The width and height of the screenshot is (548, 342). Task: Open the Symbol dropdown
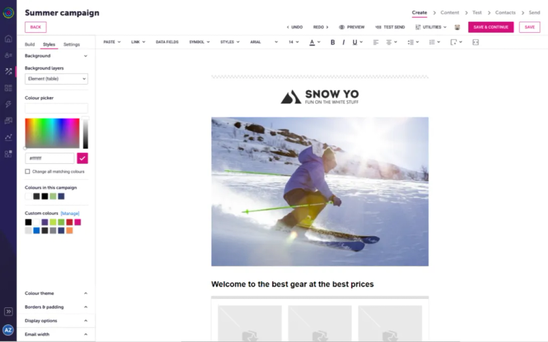tap(199, 42)
